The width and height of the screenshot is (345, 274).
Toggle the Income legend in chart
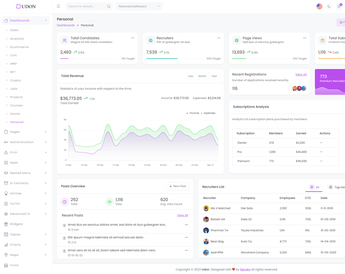[x=194, y=113]
